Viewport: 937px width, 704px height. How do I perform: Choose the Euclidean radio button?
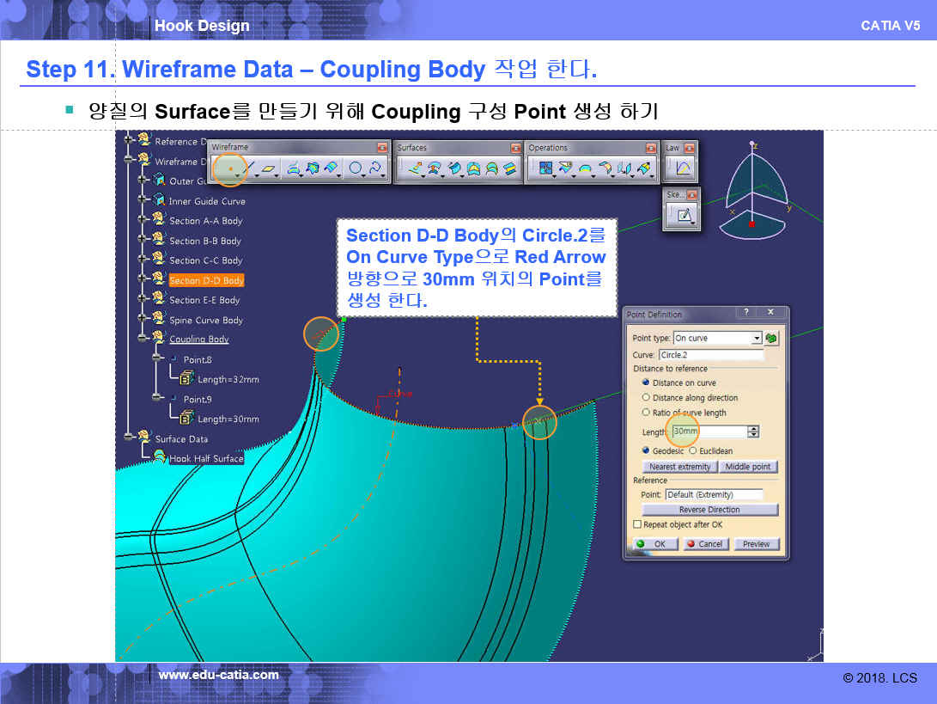click(692, 450)
